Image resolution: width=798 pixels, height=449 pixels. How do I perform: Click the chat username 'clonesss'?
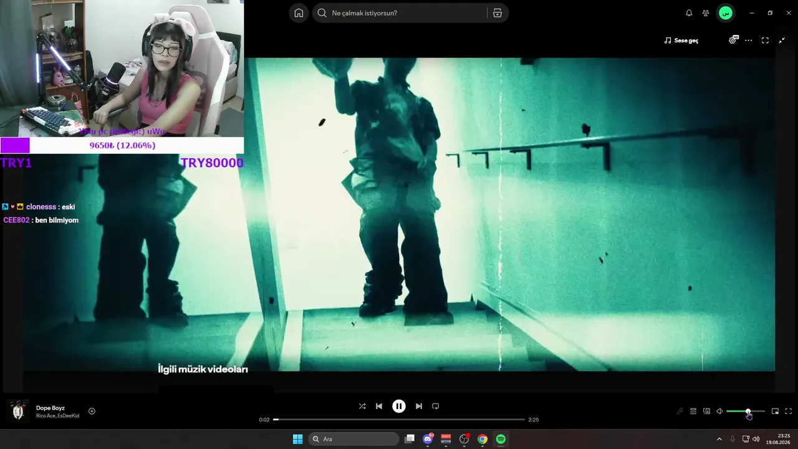pos(42,206)
